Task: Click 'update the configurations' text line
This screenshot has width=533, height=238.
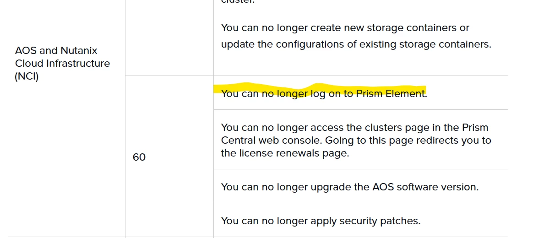Action: 356,44
